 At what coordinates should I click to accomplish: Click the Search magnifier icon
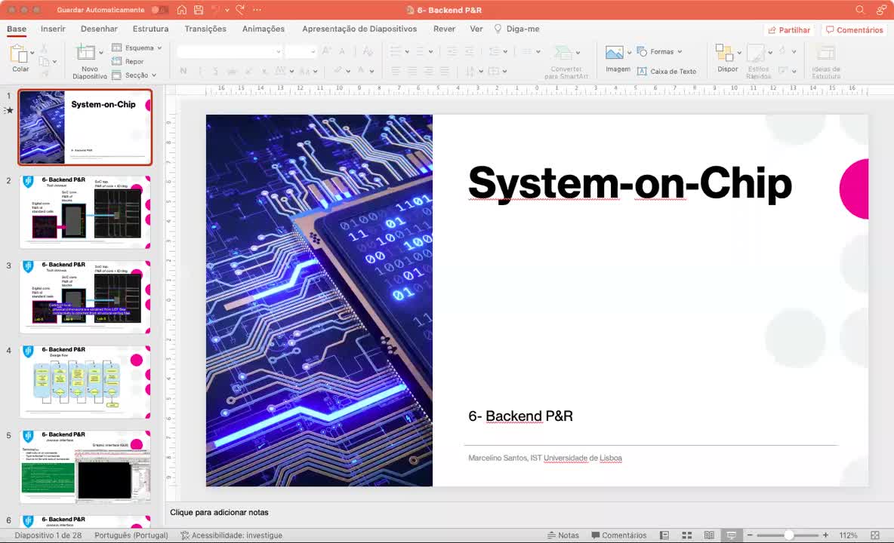click(x=860, y=10)
